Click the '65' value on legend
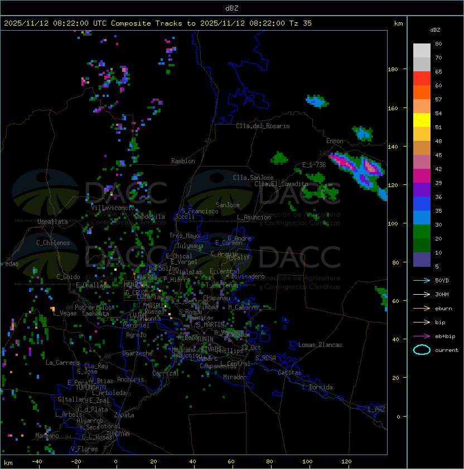The height and width of the screenshot is (469, 464). (438, 71)
